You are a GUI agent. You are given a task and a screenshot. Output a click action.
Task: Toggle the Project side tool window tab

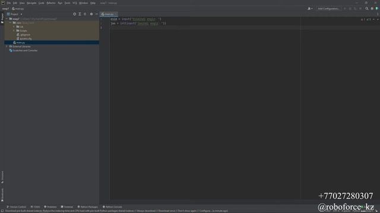pyautogui.click(x=2, y=18)
